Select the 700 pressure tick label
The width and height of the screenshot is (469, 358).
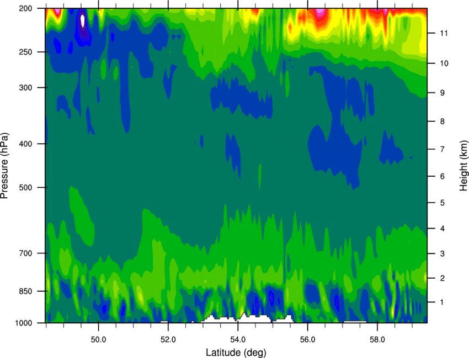(25, 253)
